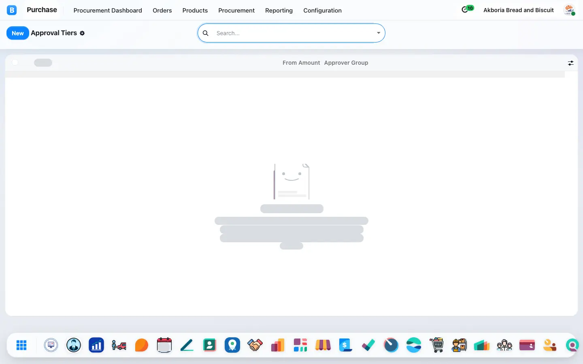The width and height of the screenshot is (583, 364).
Task: Open the group of people dock app
Action: [x=504, y=345]
